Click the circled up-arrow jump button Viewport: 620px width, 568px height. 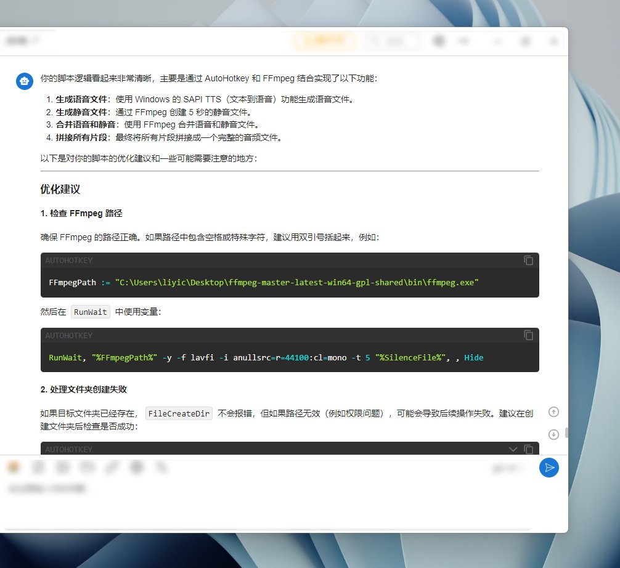click(553, 412)
